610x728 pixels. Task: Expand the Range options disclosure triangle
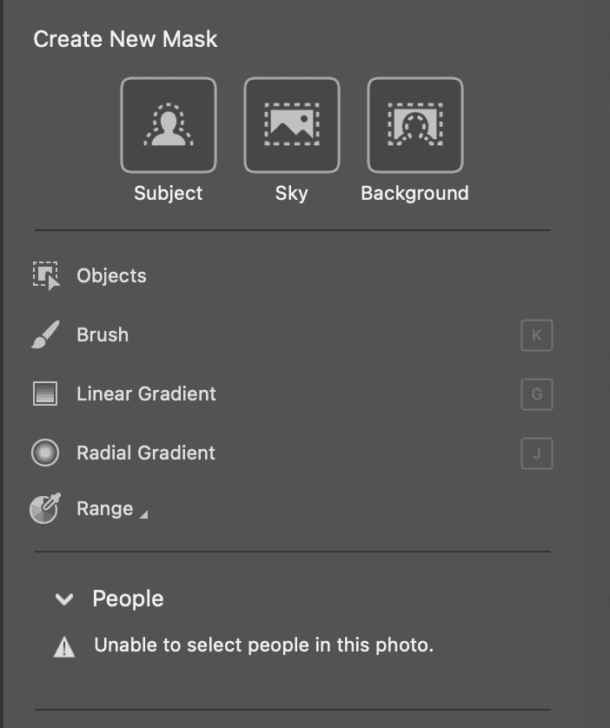146,514
